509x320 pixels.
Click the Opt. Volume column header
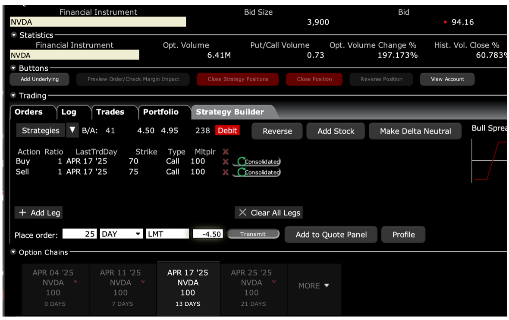186,45
